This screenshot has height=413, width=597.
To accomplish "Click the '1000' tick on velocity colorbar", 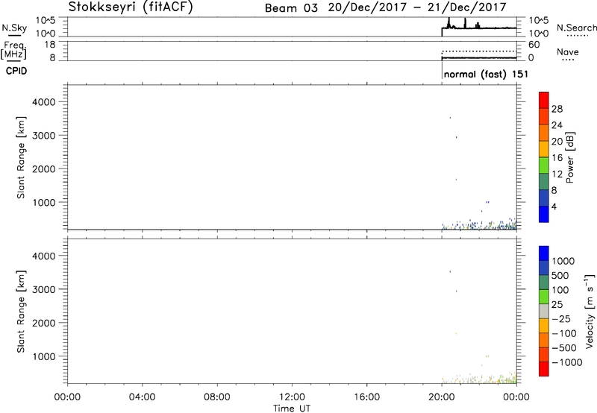I will (x=563, y=261).
